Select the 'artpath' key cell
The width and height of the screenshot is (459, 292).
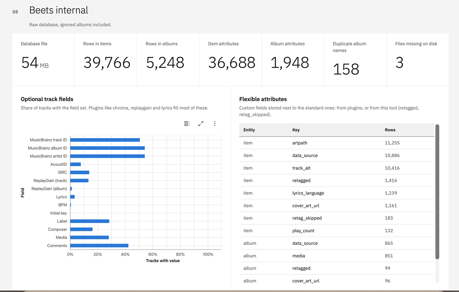300,143
